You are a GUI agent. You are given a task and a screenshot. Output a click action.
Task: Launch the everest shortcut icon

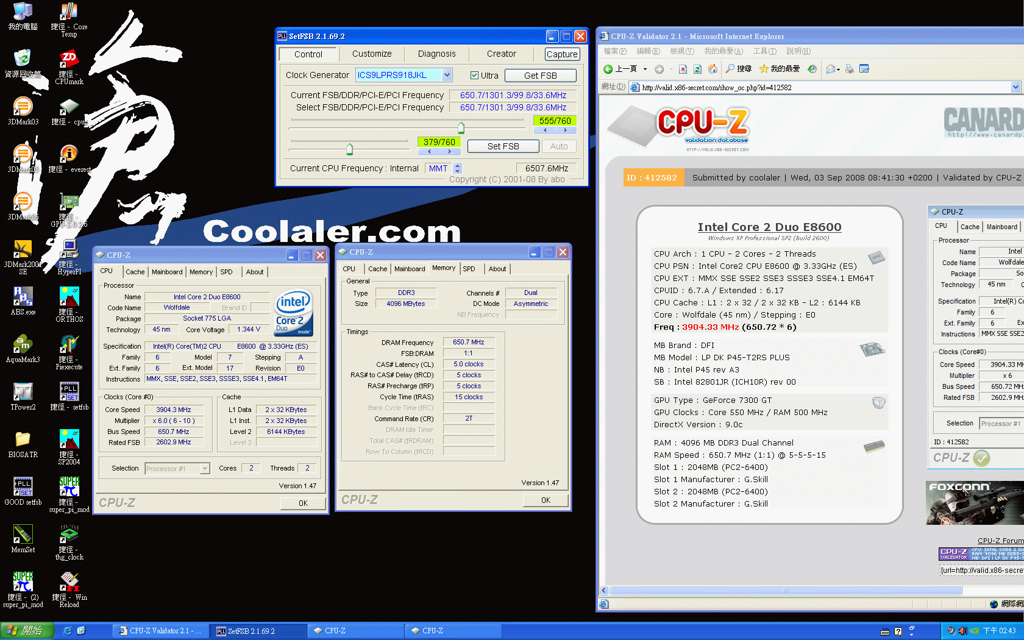(x=69, y=158)
